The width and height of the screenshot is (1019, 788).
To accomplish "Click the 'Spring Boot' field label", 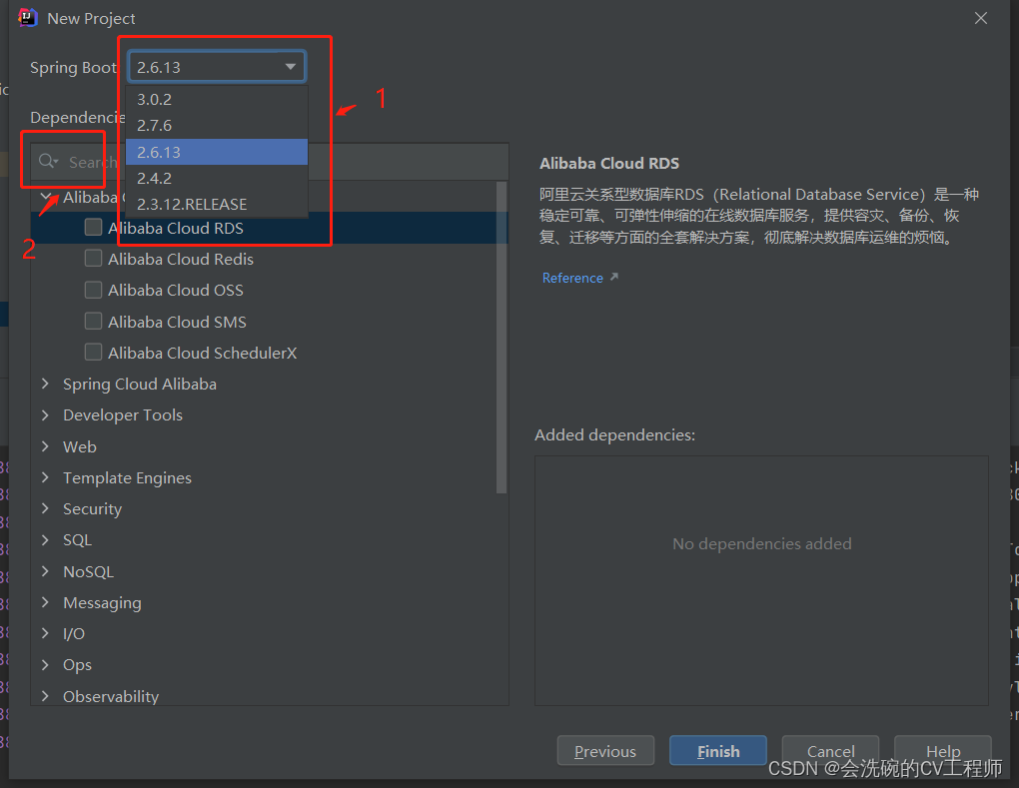I will pos(74,68).
